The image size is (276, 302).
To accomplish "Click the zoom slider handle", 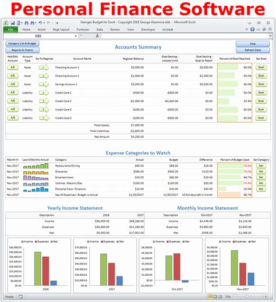I will point(247,297).
